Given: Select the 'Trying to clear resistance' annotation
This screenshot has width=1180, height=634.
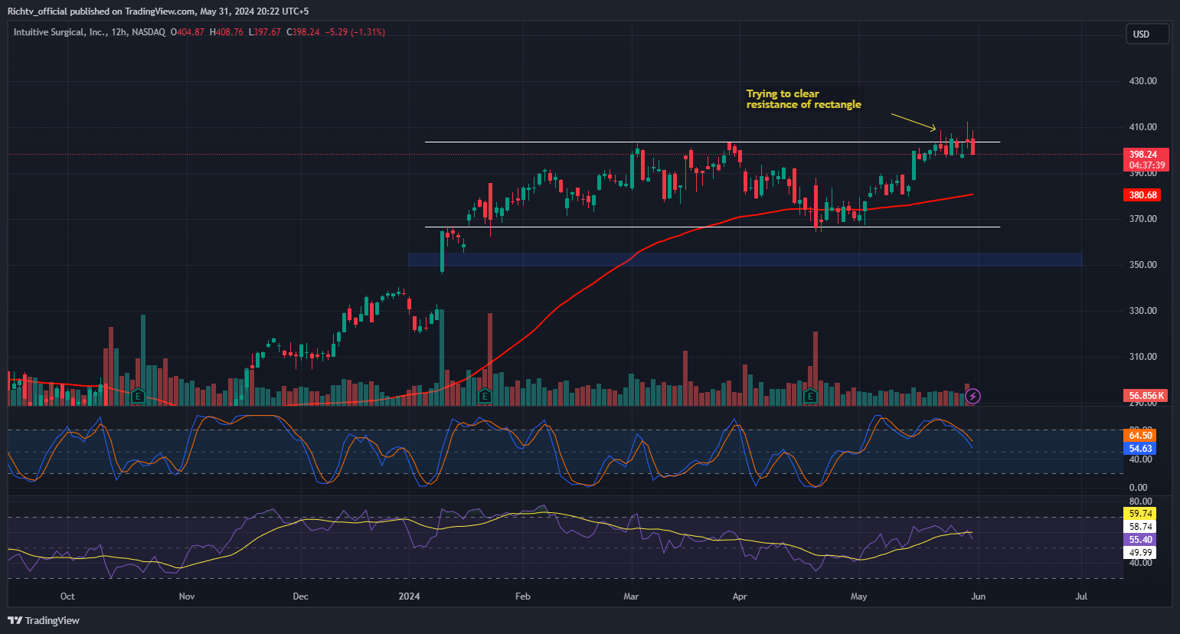Looking at the screenshot, I should 803,99.
